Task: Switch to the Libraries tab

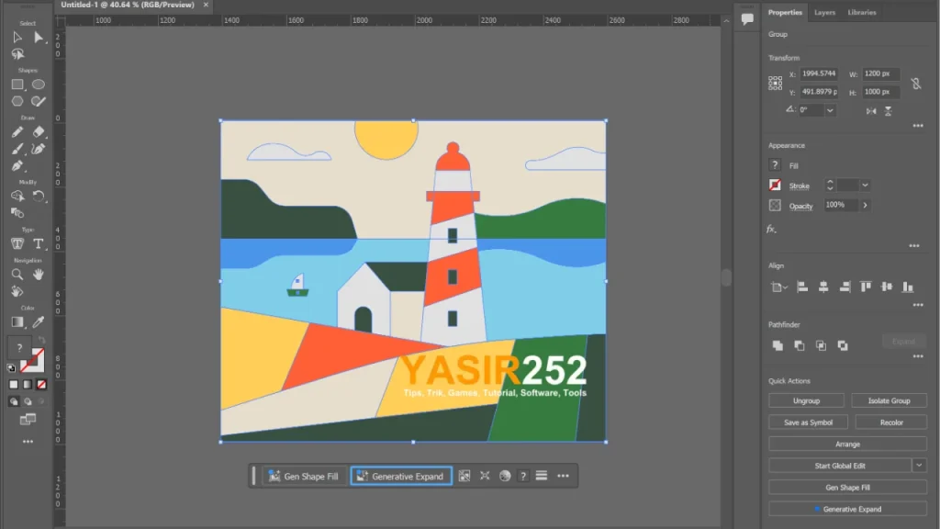Action: tap(861, 13)
